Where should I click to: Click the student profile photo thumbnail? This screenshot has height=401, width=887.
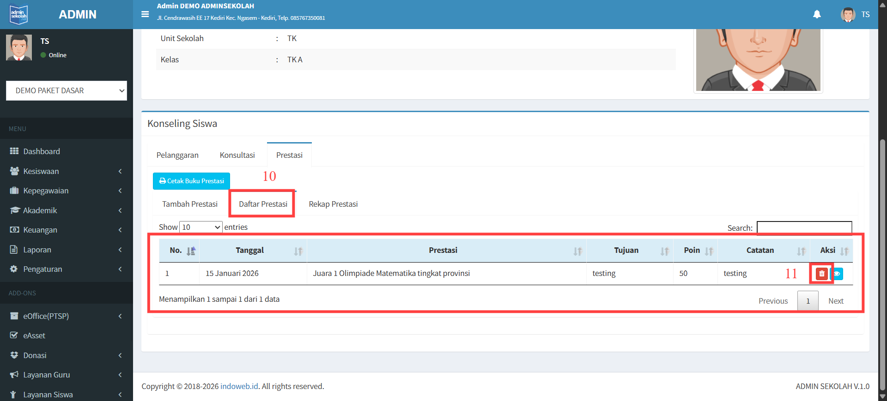758,60
